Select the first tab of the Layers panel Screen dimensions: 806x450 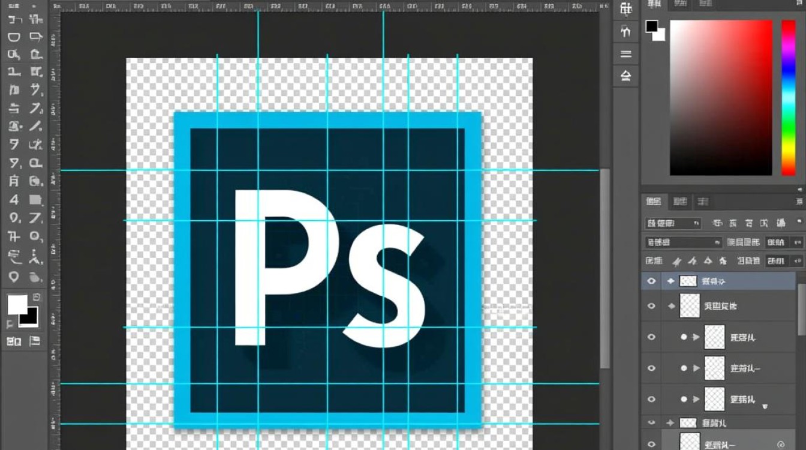(x=654, y=202)
